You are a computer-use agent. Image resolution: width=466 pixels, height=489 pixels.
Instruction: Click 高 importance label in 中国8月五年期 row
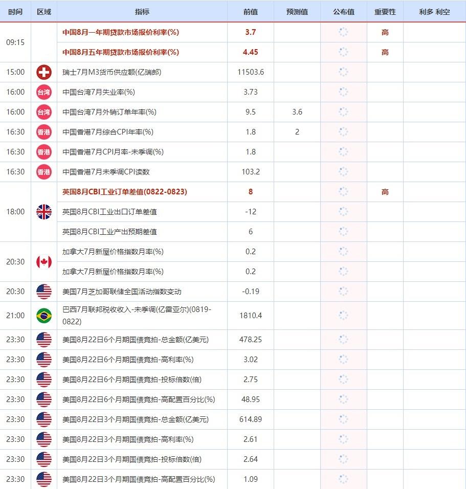(385, 52)
